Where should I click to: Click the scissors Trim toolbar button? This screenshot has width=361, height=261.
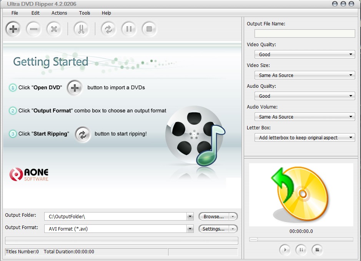click(x=81, y=29)
